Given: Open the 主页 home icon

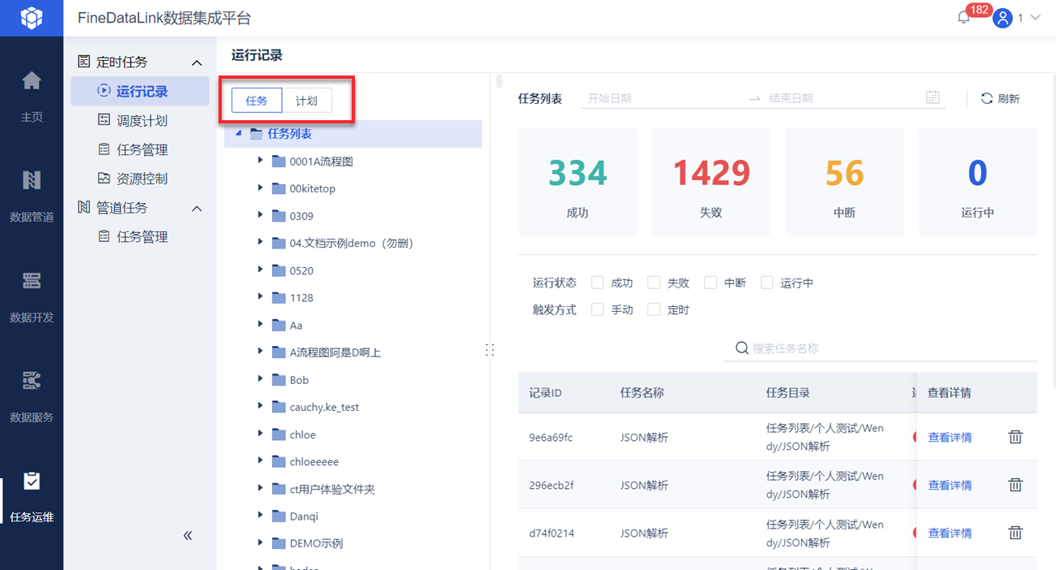Looking at the screenshot, I should (x=32, y=80).
